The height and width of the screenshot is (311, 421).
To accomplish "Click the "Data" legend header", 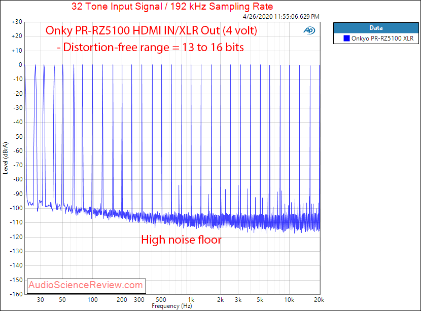I will click(376, 28).
